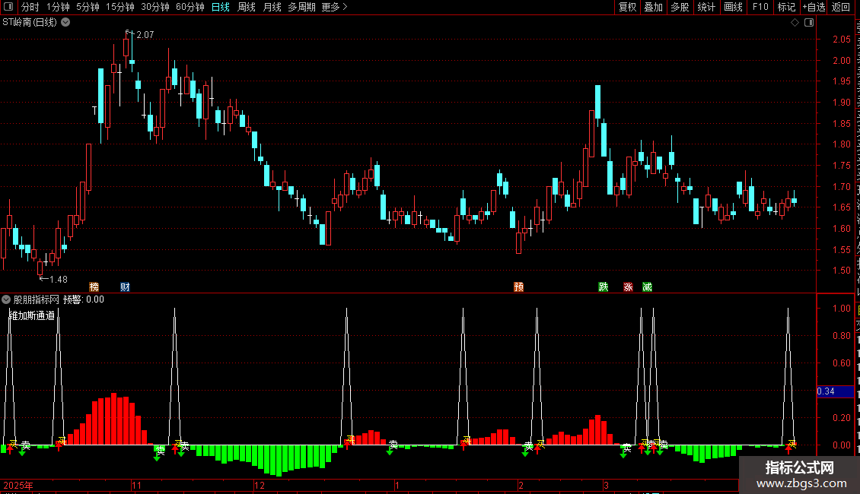Screen dimensions: 860x494
Task: Open the indicator dropdown beside 股朋指标网
Action: click(x=6, y=299)
